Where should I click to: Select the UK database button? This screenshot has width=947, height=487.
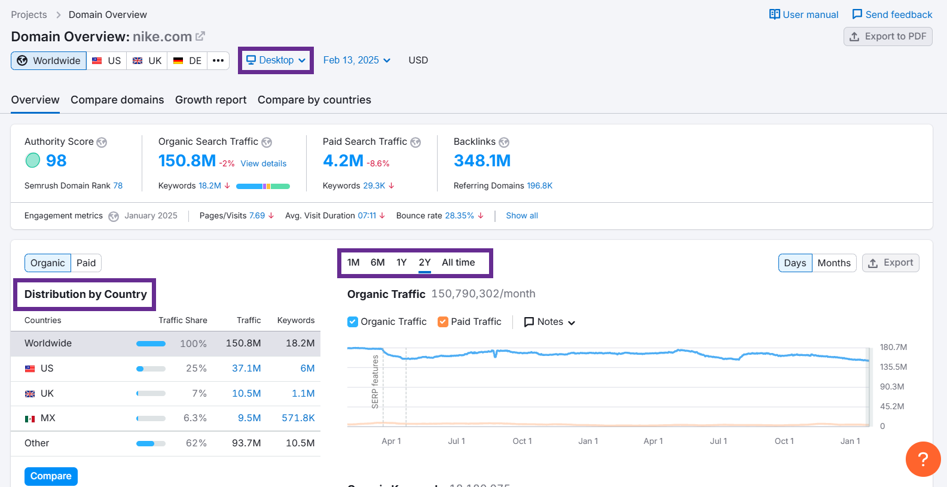click(147, 60)
